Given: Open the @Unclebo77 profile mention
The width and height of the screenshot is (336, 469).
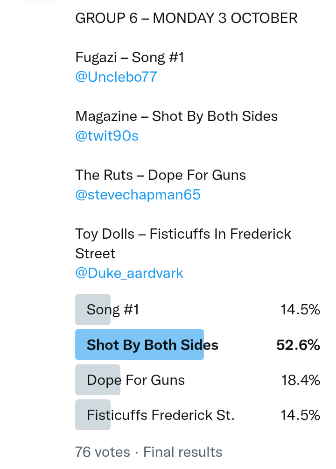Looking at the screenshot, I should [x=116, y=77].
